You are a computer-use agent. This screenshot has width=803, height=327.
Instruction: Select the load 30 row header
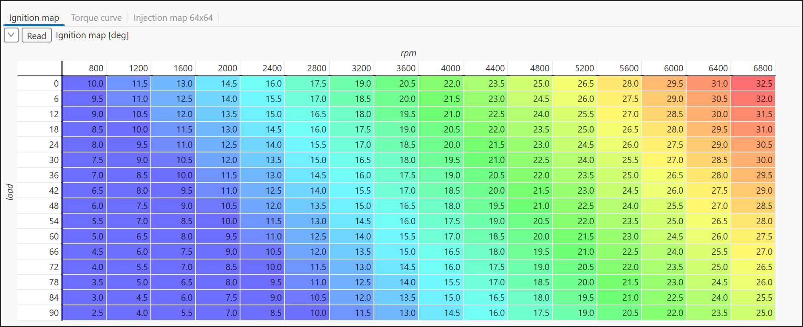pyautogui.click(x=40, y=160)
